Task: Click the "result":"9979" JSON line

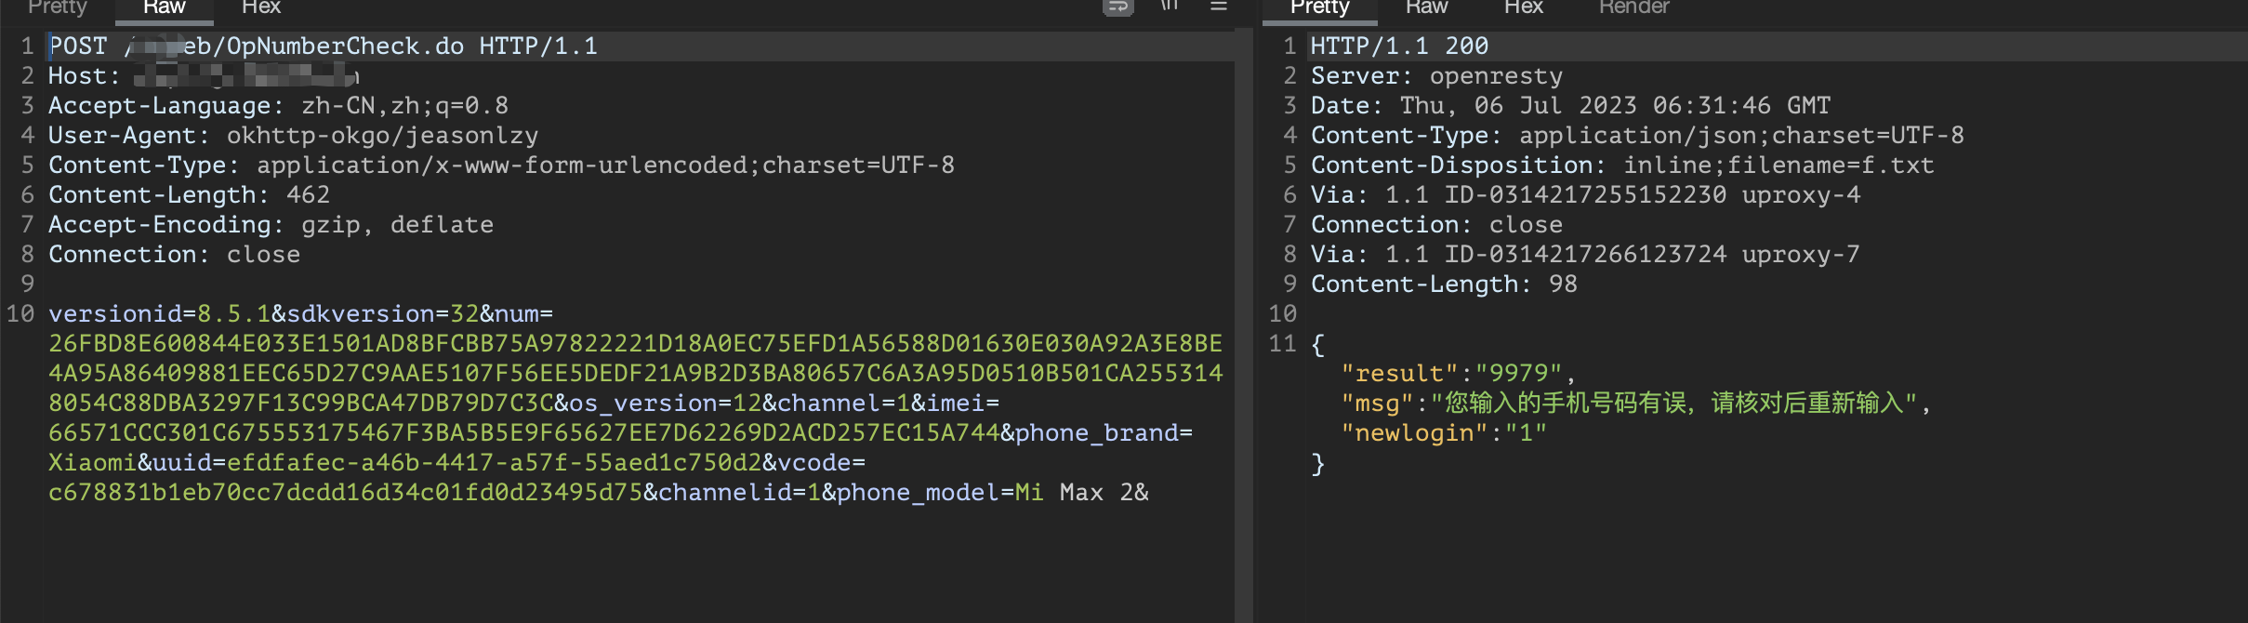Action: (1459, 374)
